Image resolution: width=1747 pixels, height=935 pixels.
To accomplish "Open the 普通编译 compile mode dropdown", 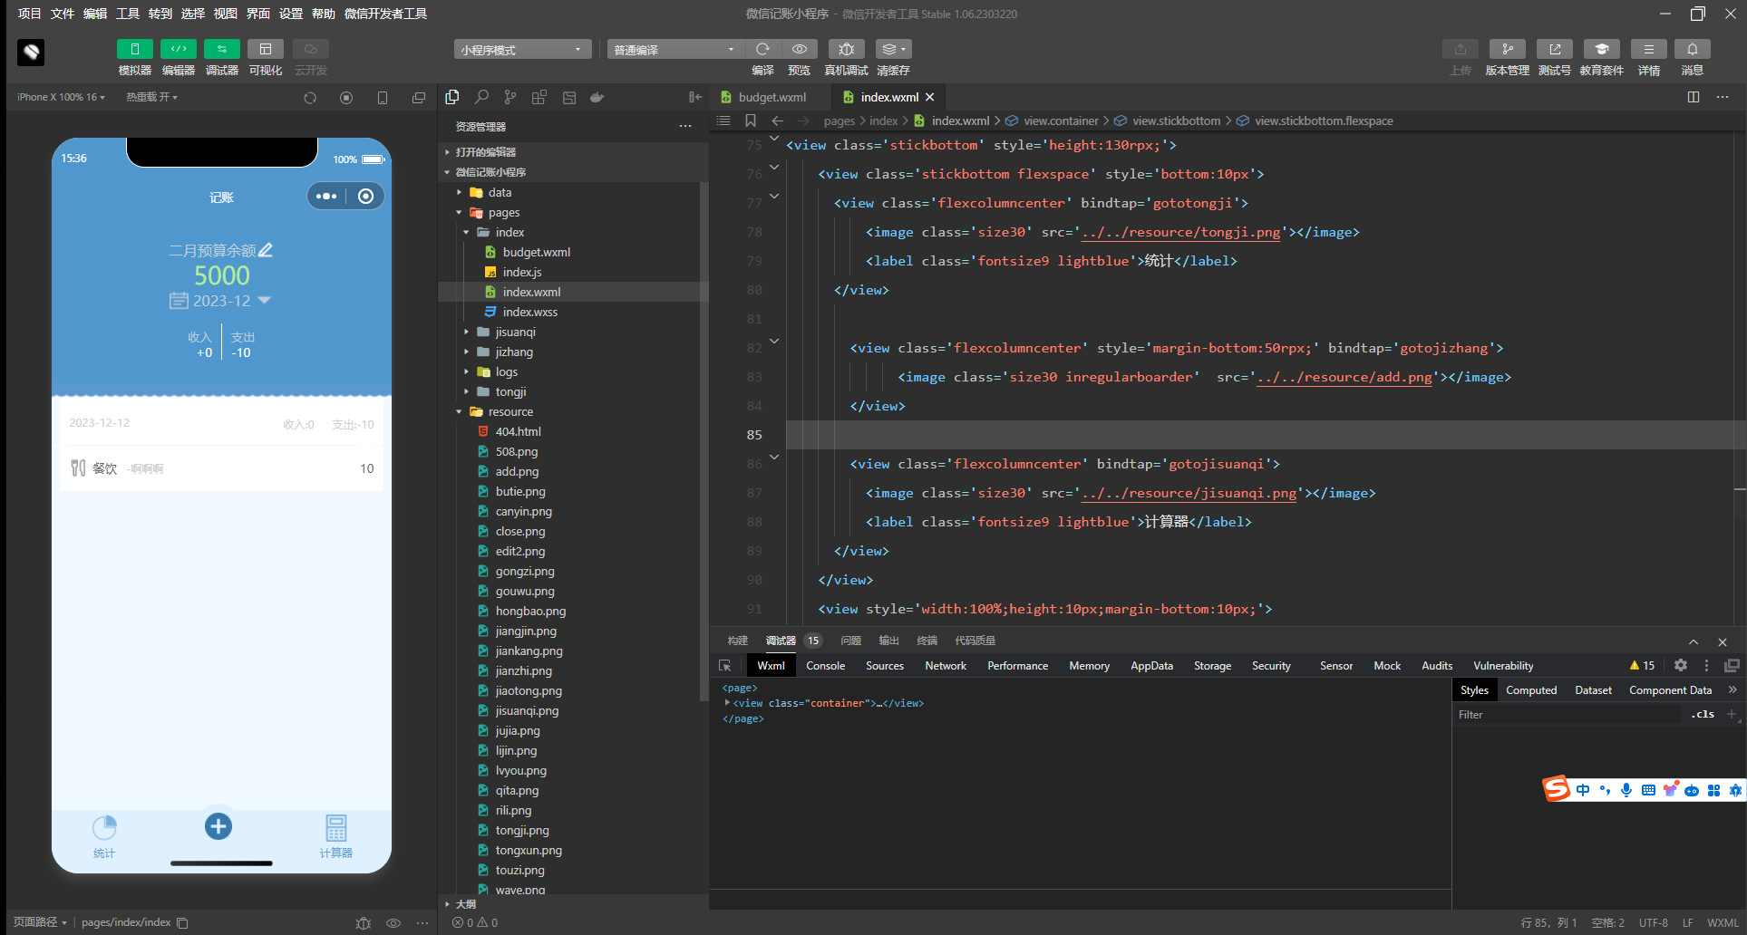I will coord(675,49).
